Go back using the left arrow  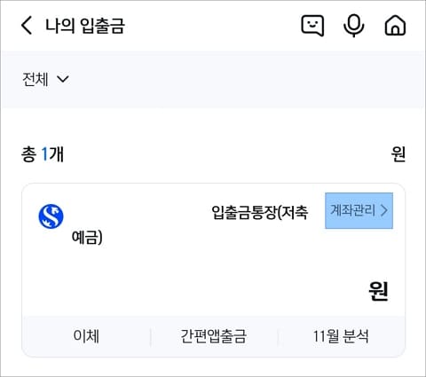[x=27, y=26]
